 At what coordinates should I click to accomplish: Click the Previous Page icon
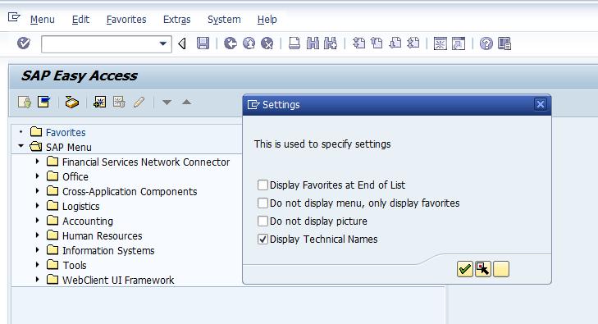point(377,43)
